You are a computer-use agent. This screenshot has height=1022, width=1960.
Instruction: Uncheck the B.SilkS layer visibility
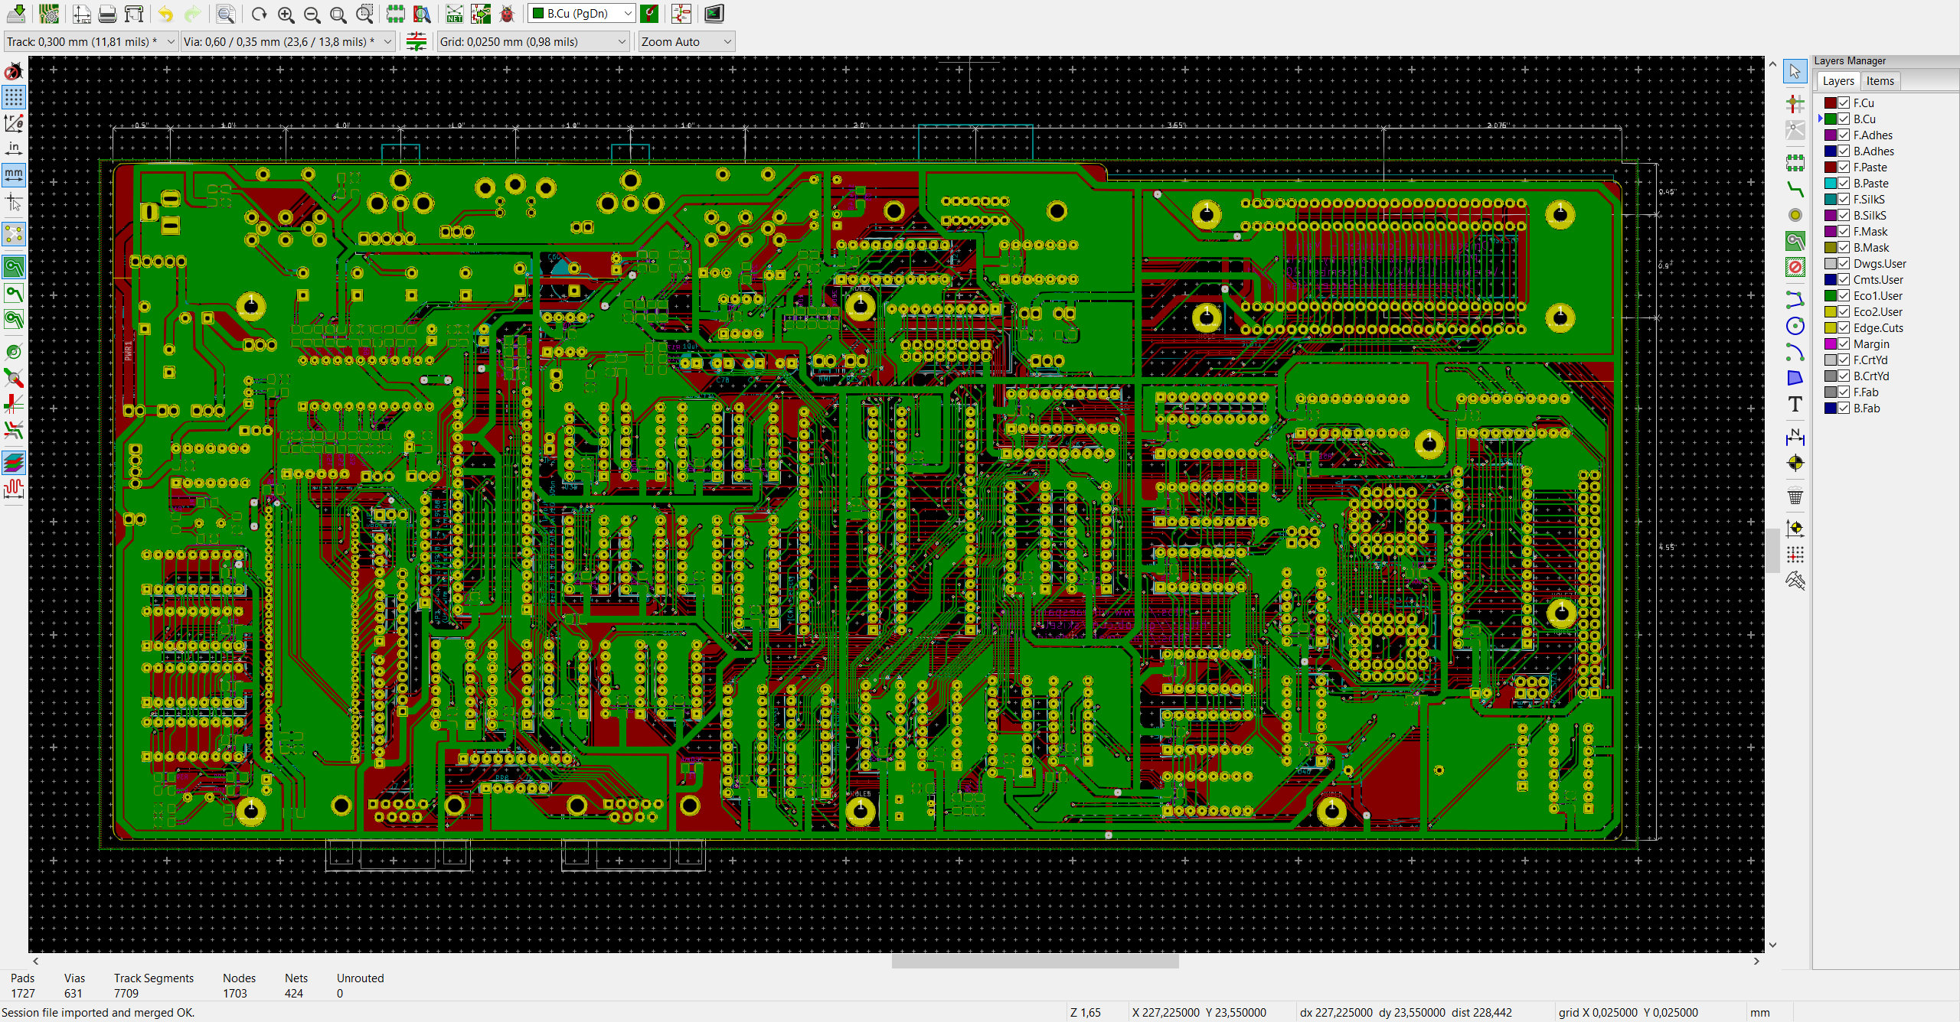1844,215
